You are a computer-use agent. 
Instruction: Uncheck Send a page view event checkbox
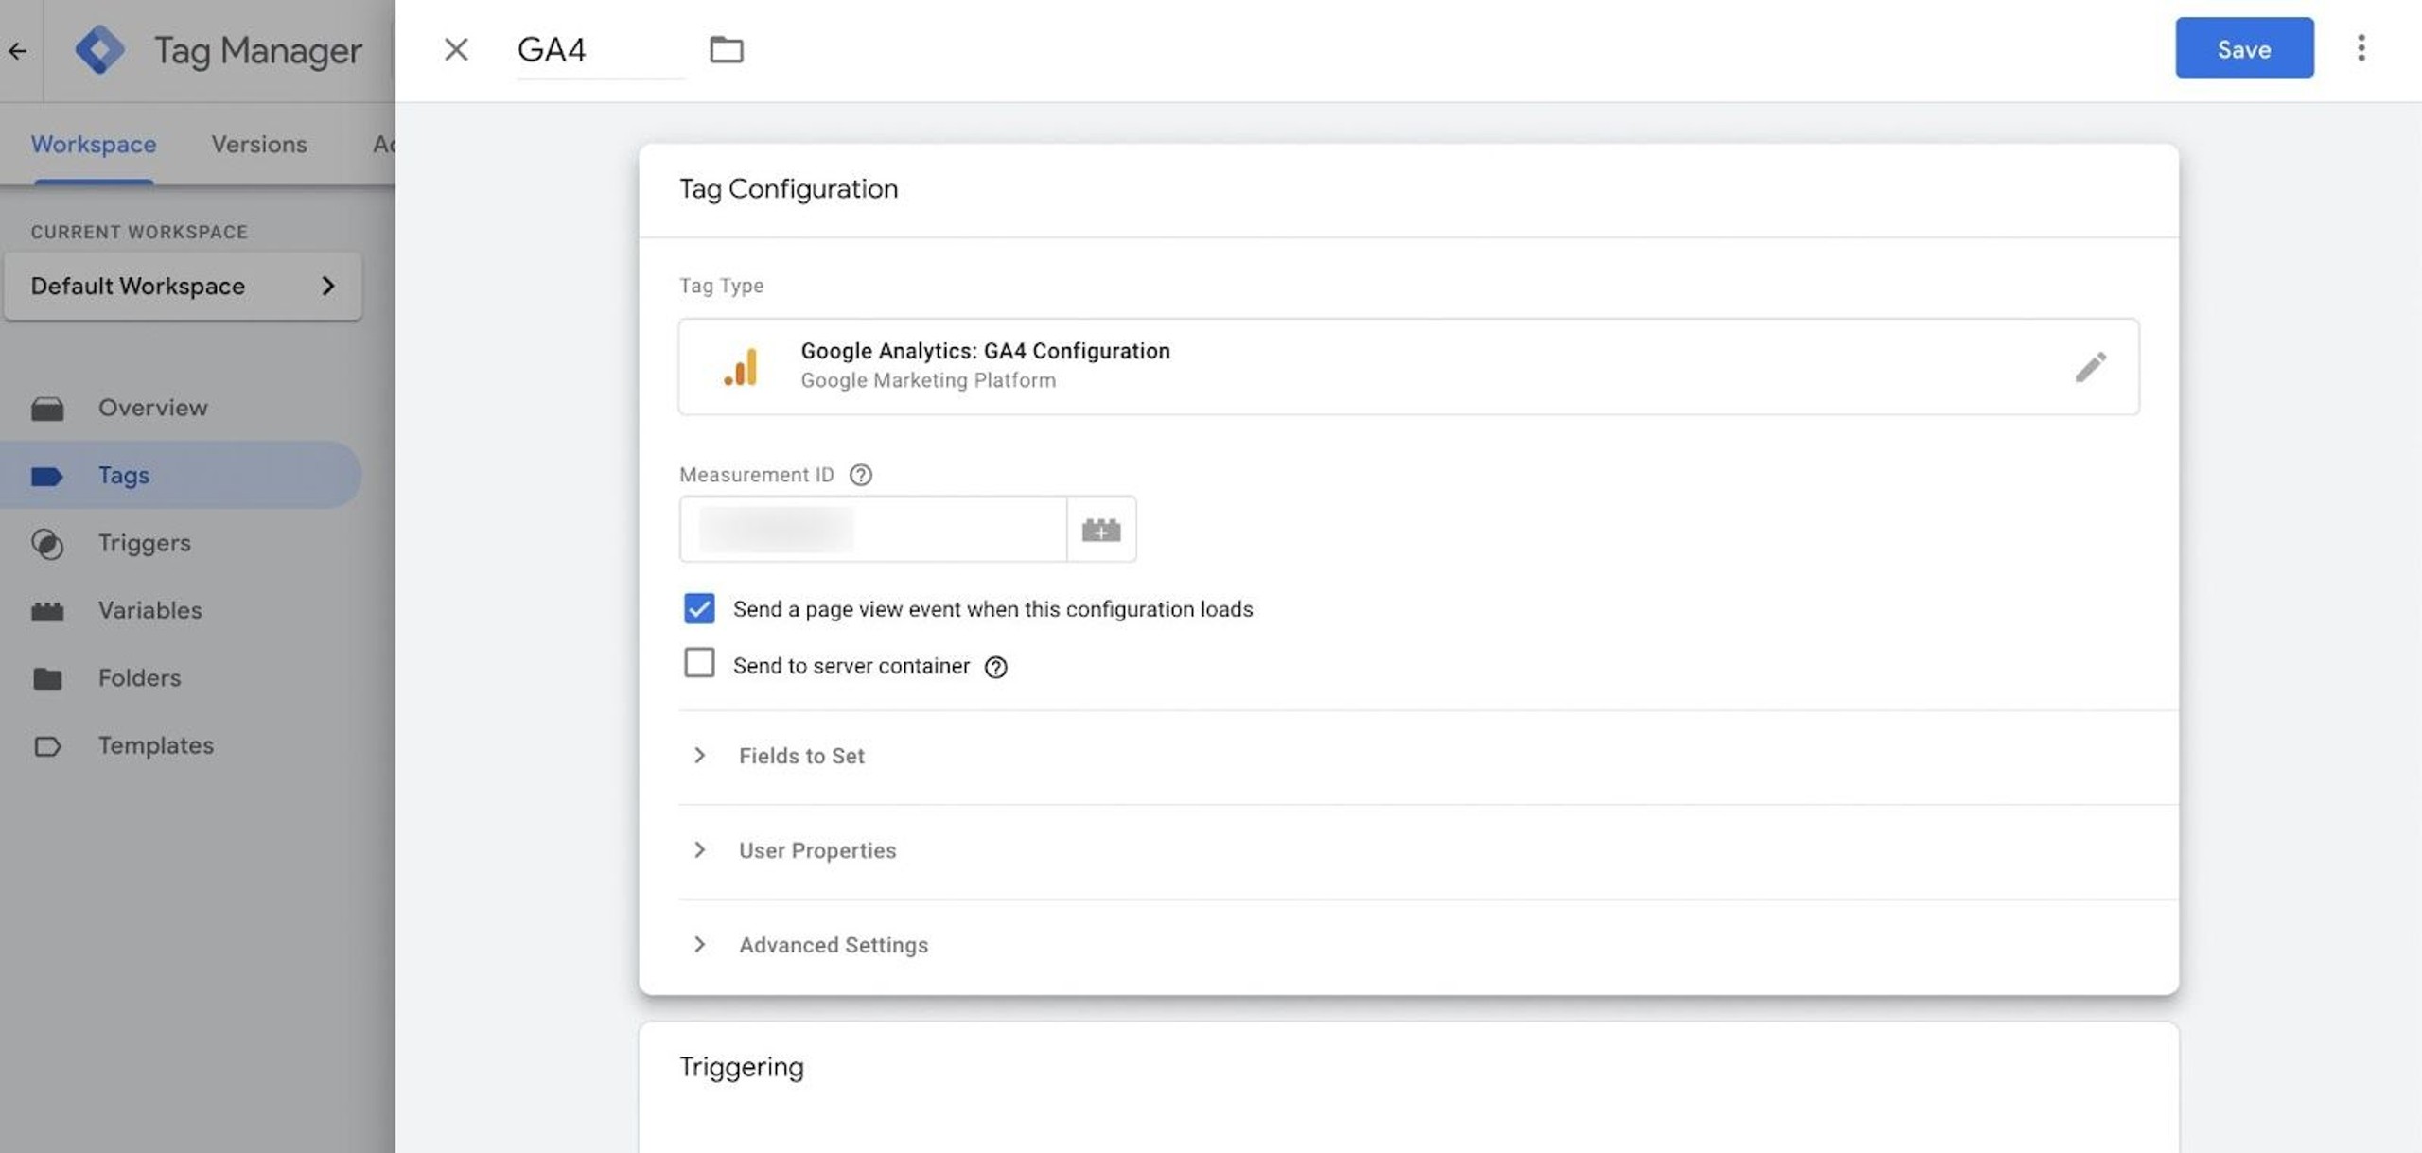tap(699, 608)
